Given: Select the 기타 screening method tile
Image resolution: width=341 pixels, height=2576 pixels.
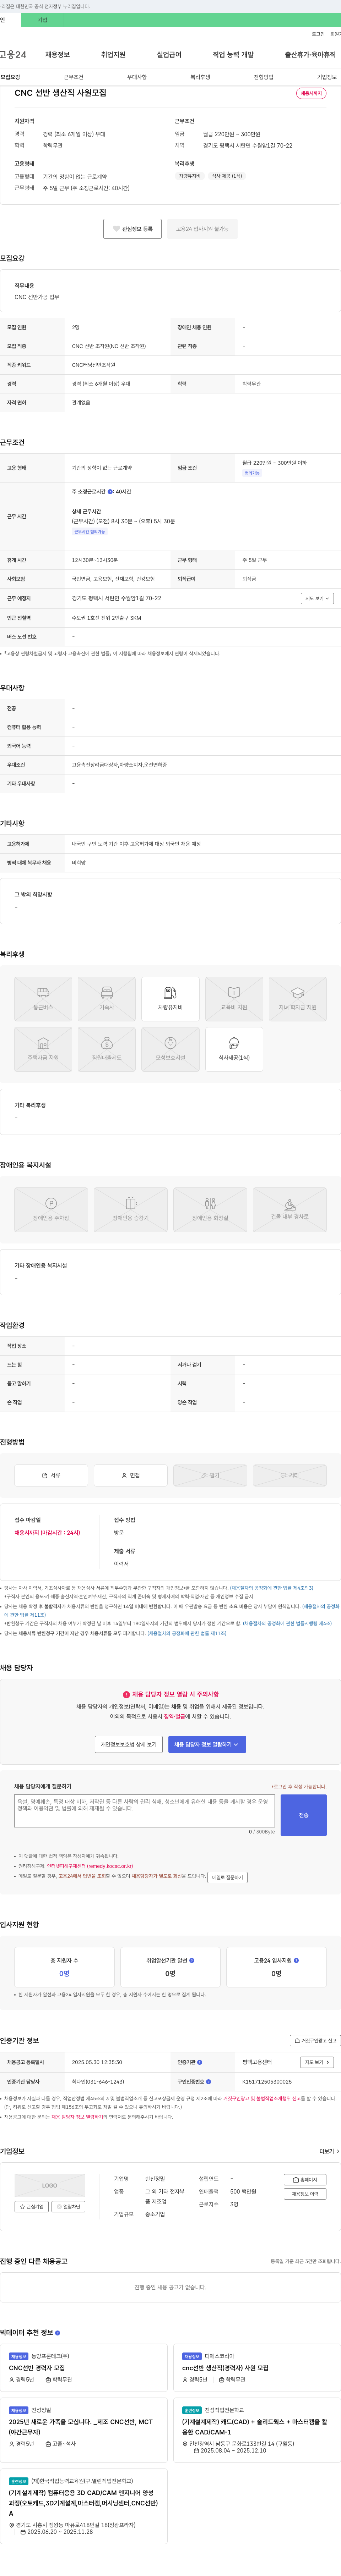Looking at the screenshot, I should tap(290, 1475).
